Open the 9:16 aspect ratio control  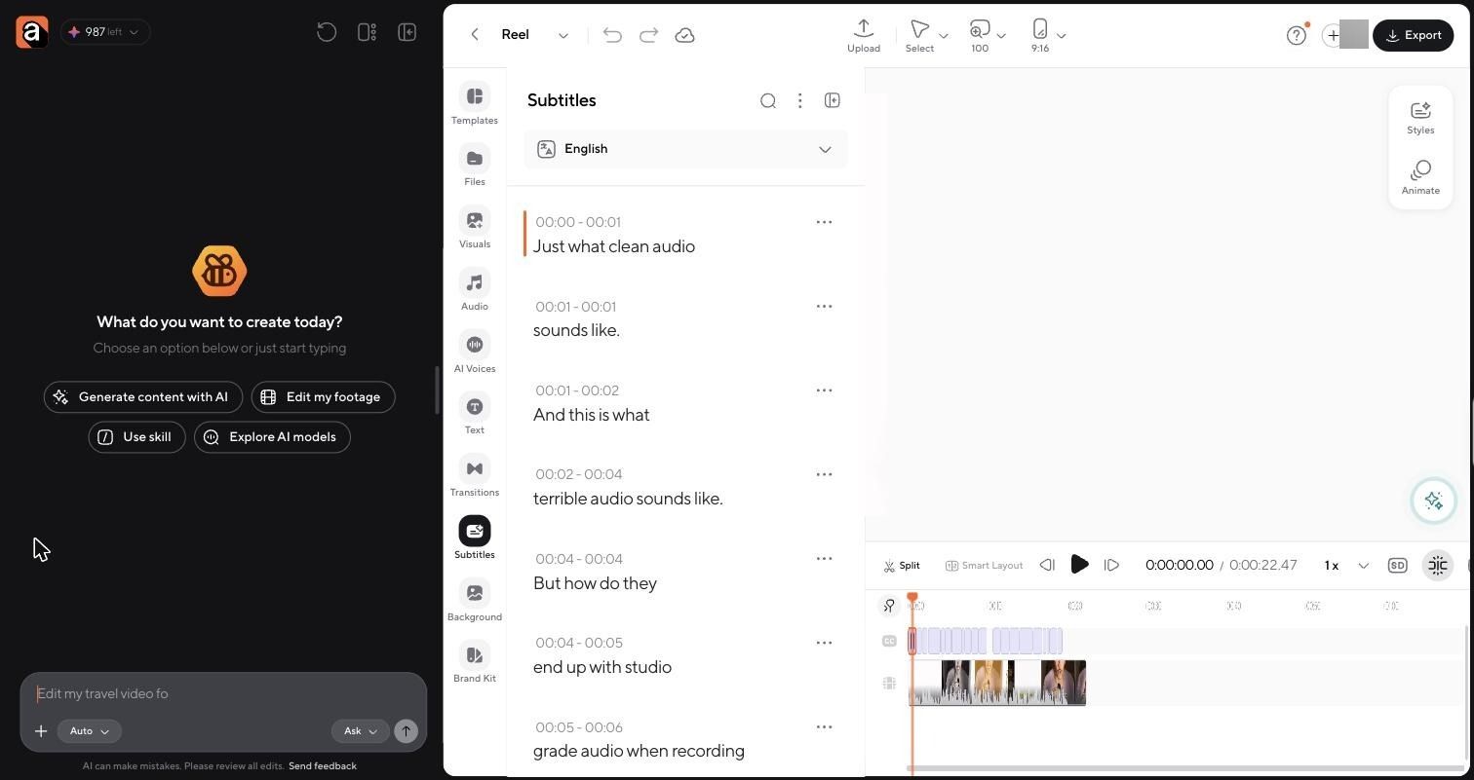click(1040, 35)
